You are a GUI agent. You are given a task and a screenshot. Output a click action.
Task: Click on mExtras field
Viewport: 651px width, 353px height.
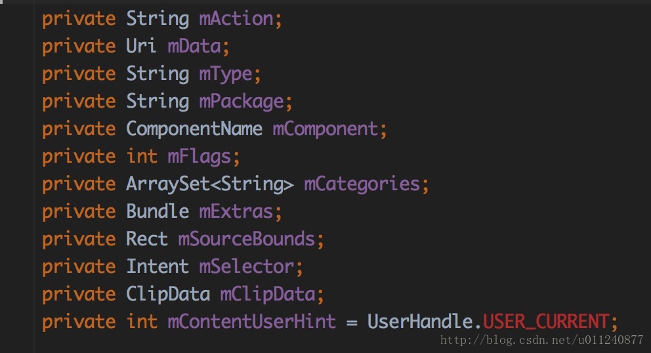pos(236,211)
